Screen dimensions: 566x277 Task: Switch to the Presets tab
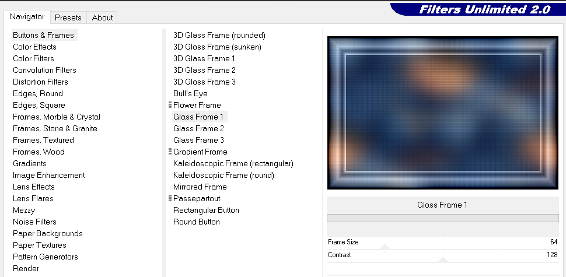(x=68, y=17)
